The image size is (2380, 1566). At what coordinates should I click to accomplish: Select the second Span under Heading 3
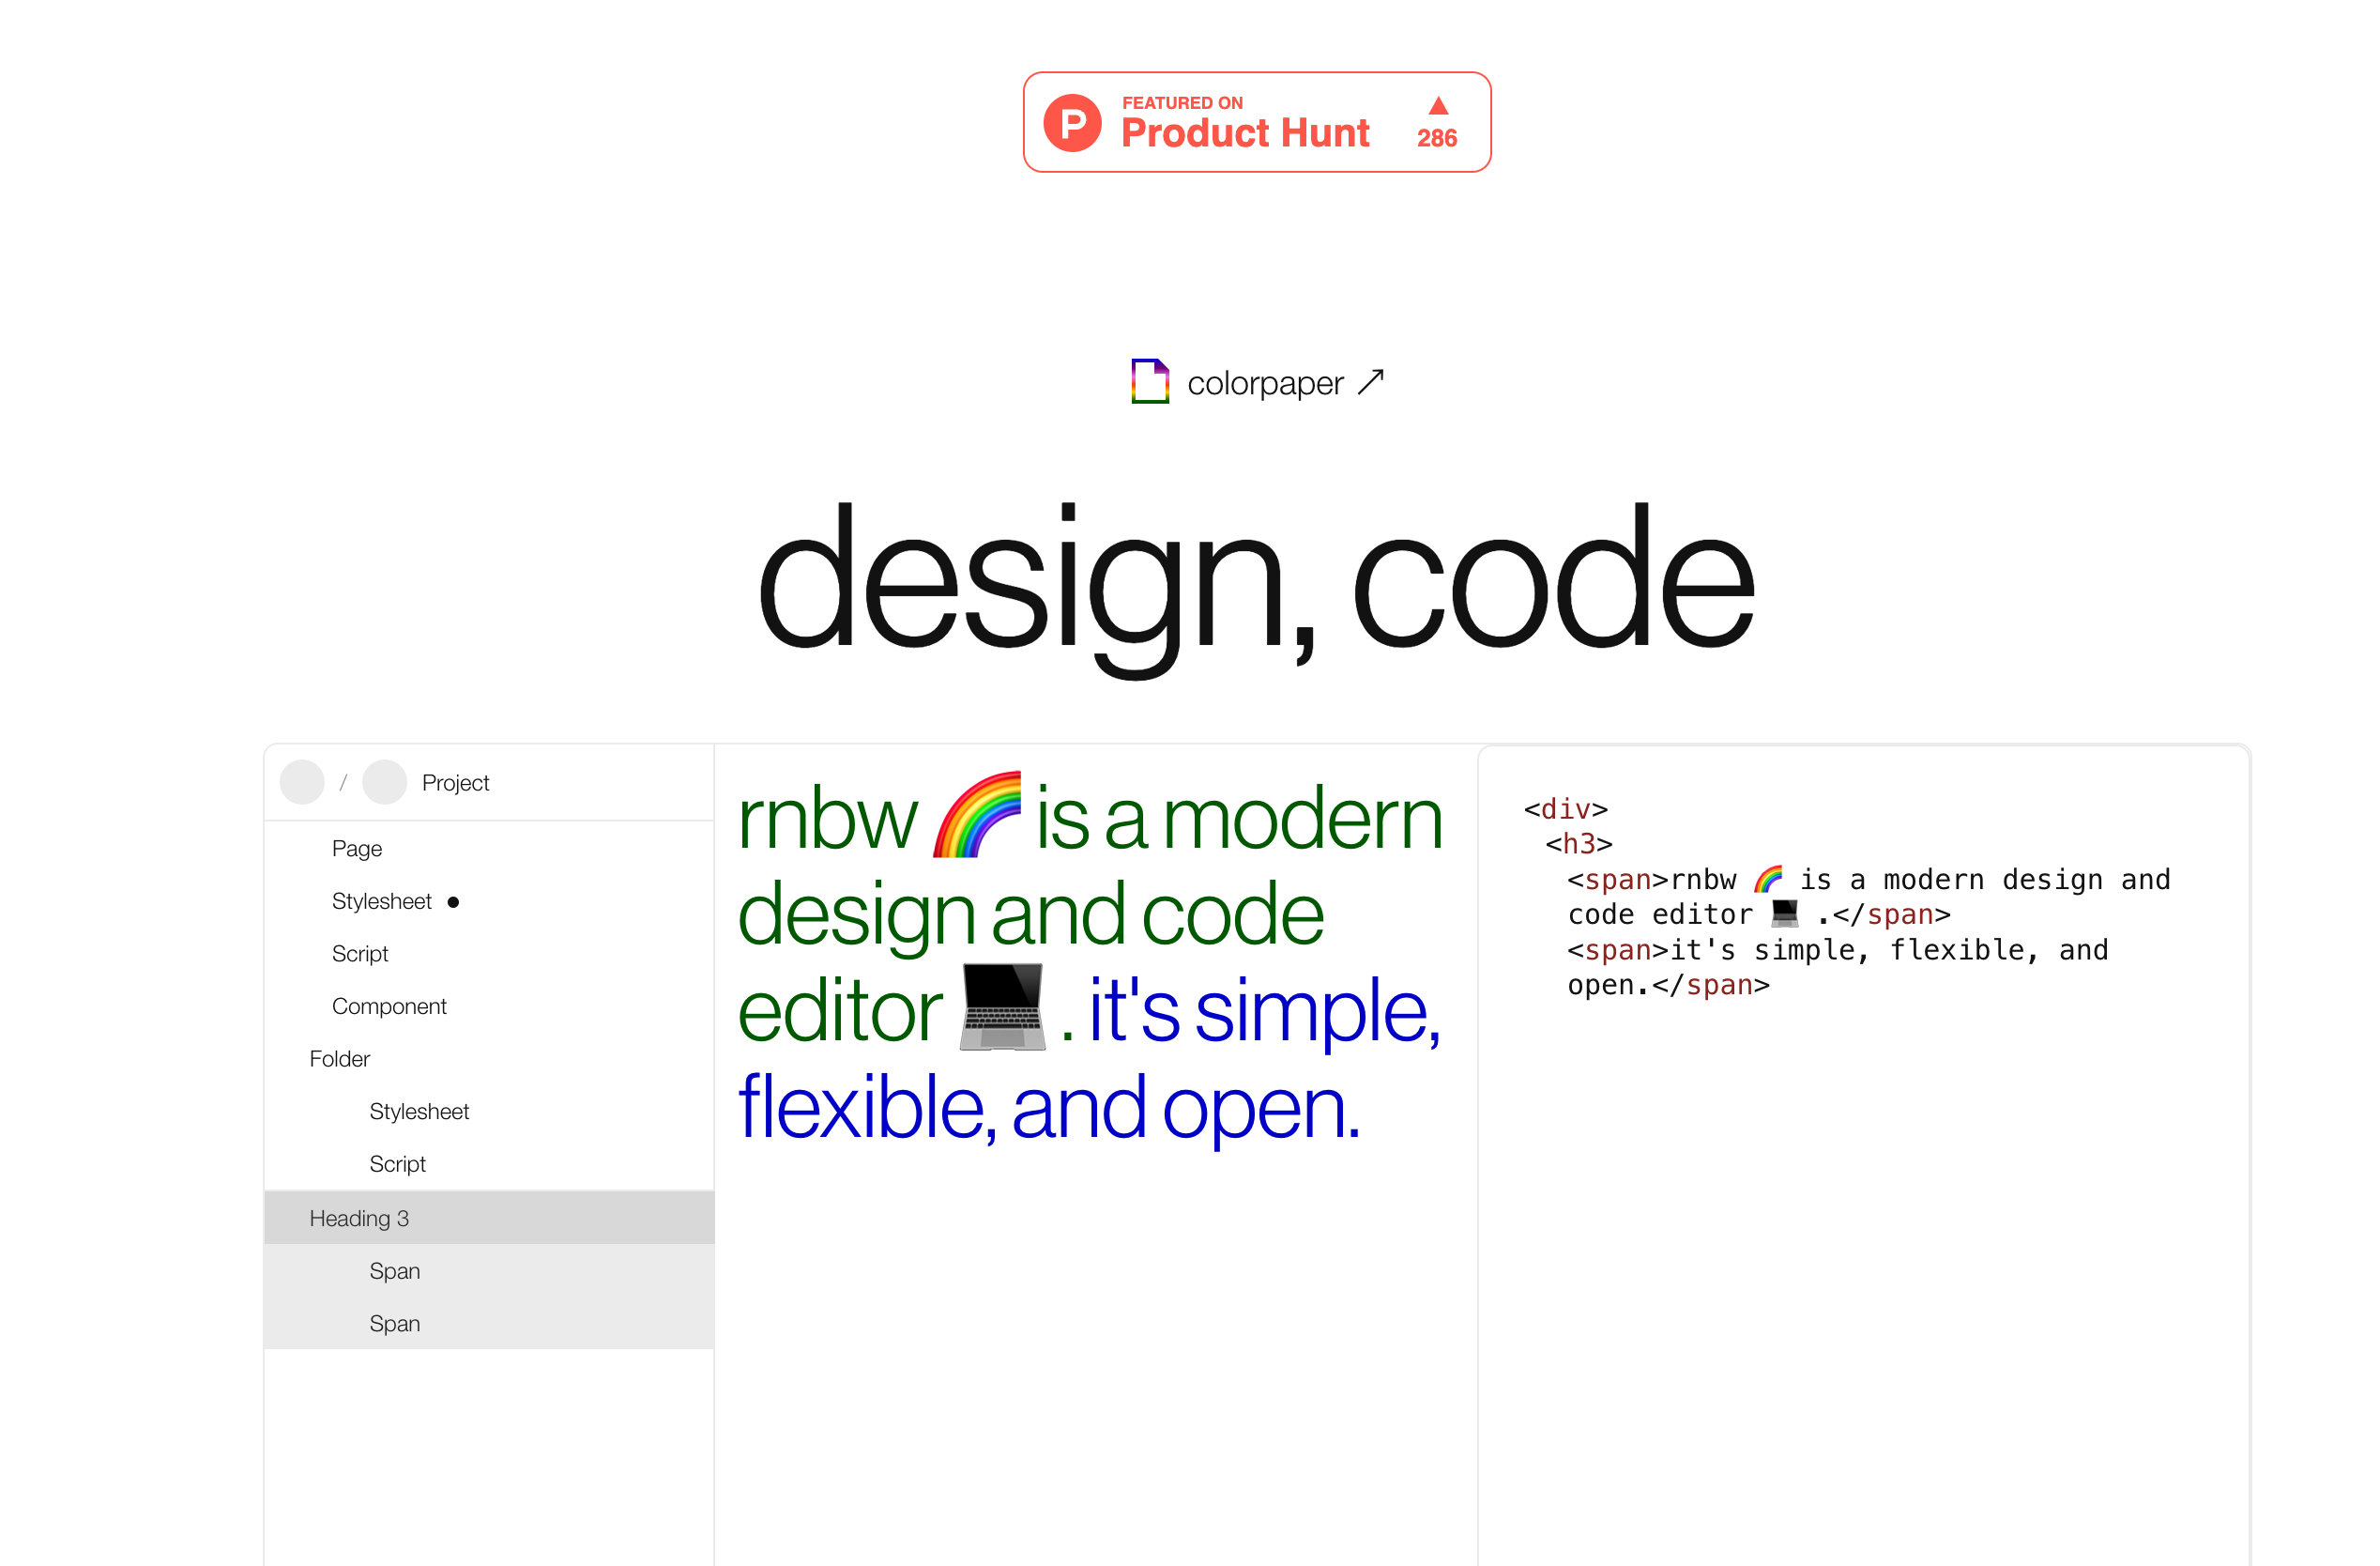[x=489, y=1323]
